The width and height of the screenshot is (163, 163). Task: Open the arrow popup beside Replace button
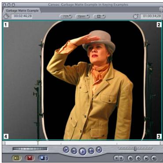coord(47,158)
